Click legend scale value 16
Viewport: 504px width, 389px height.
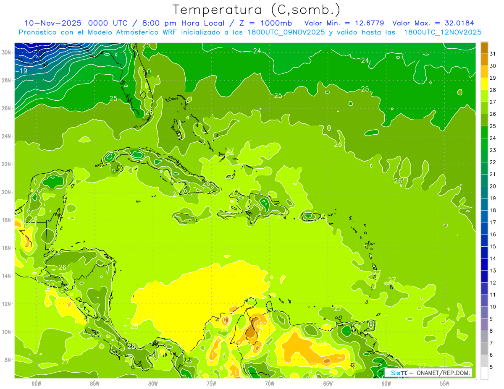click(x=493, y=234)
